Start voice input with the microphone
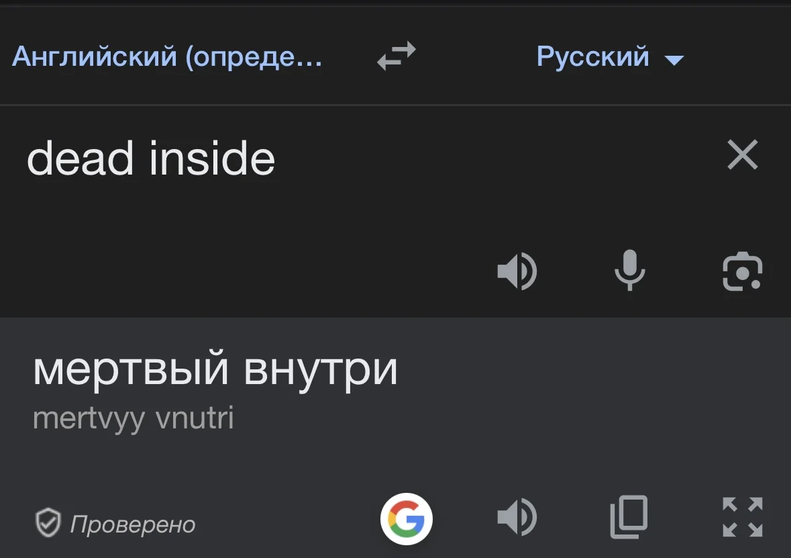 (x=629, y=272)
